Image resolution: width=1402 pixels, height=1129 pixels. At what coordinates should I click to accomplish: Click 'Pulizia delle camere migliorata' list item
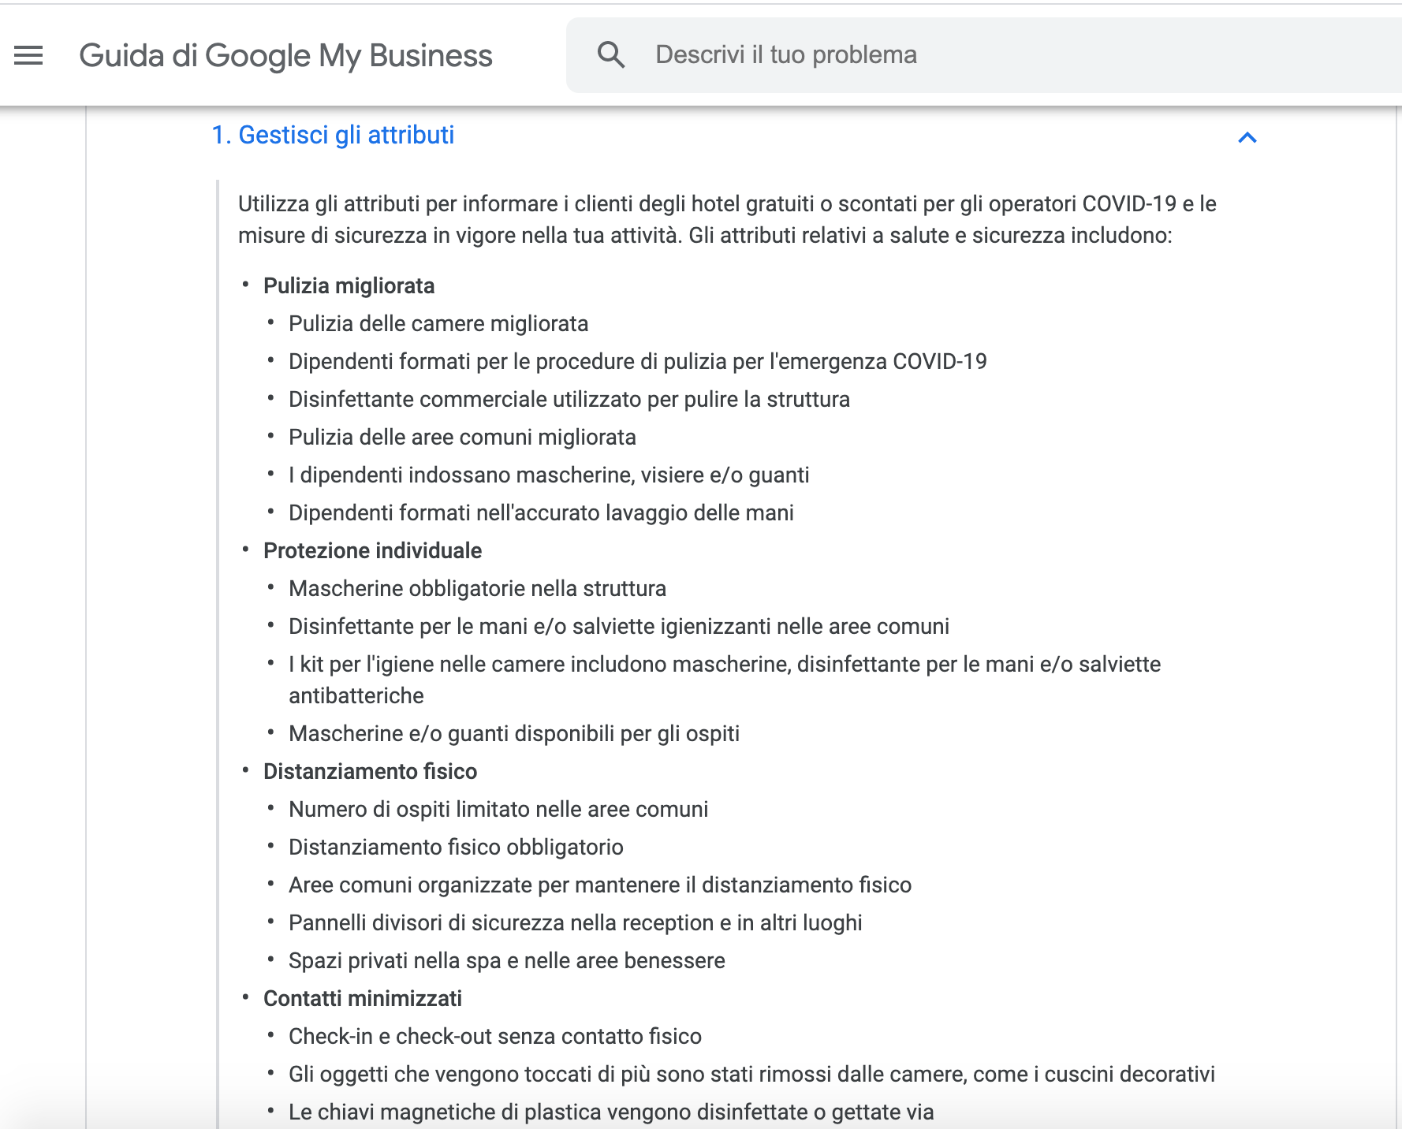(x=438, y=323)
